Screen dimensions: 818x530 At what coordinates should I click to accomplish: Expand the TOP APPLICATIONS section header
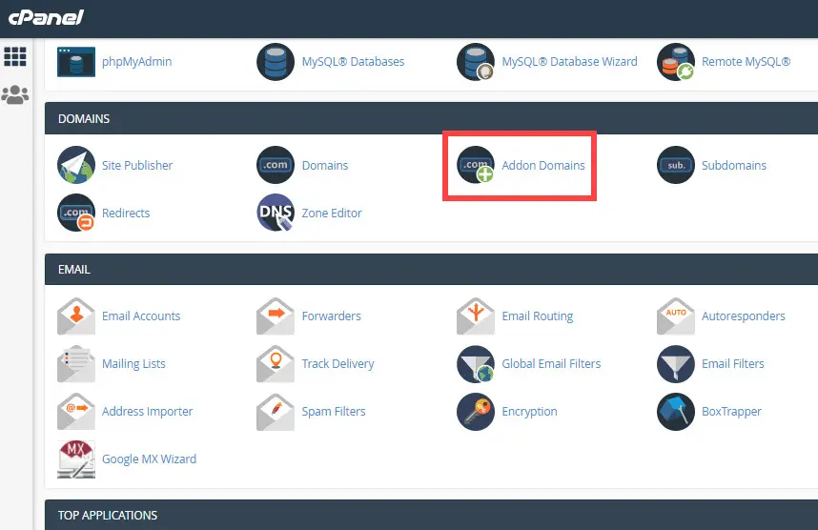point(431,515)
